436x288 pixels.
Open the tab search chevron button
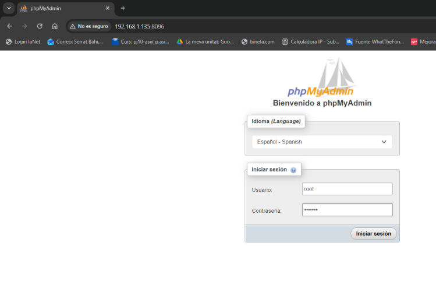[8, 8]
